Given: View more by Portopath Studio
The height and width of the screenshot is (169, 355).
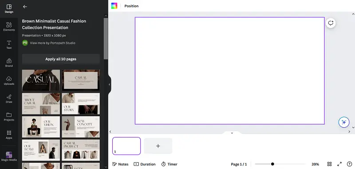Looking at the screenshot, I should tap(52, 43).
